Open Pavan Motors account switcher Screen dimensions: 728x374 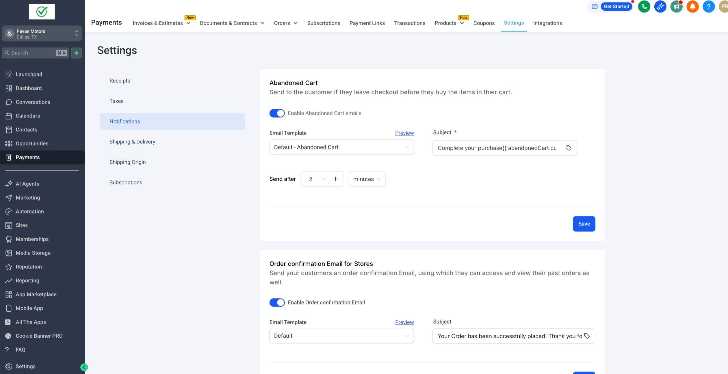[x=42, y=34]
